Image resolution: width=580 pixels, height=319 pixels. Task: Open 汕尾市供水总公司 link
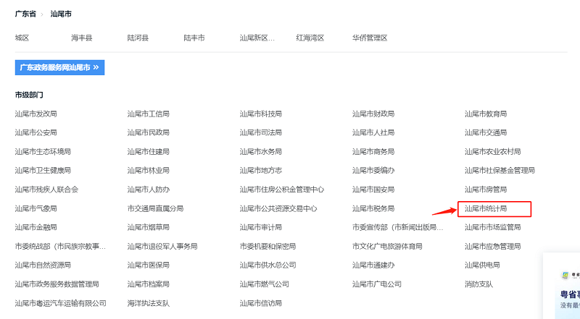tap(268, 265)
